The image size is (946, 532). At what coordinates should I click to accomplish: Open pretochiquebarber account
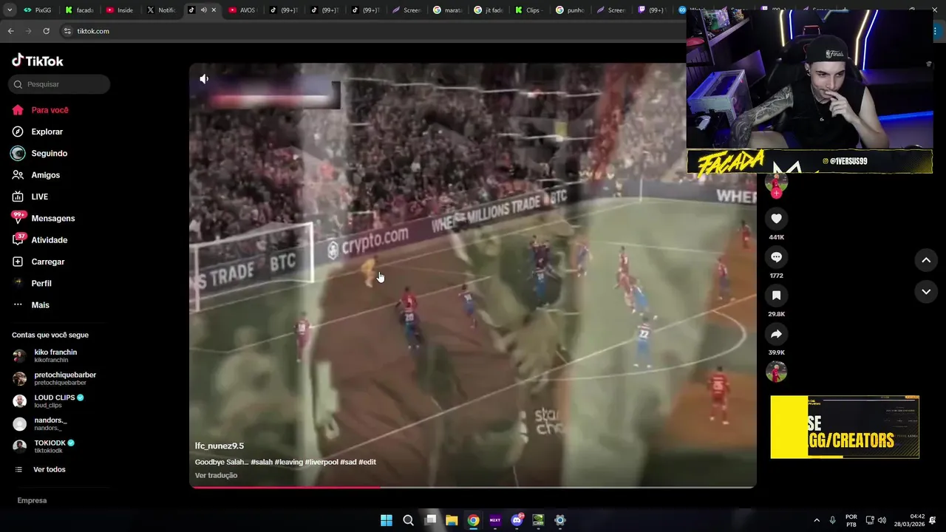tap(55, 378)
